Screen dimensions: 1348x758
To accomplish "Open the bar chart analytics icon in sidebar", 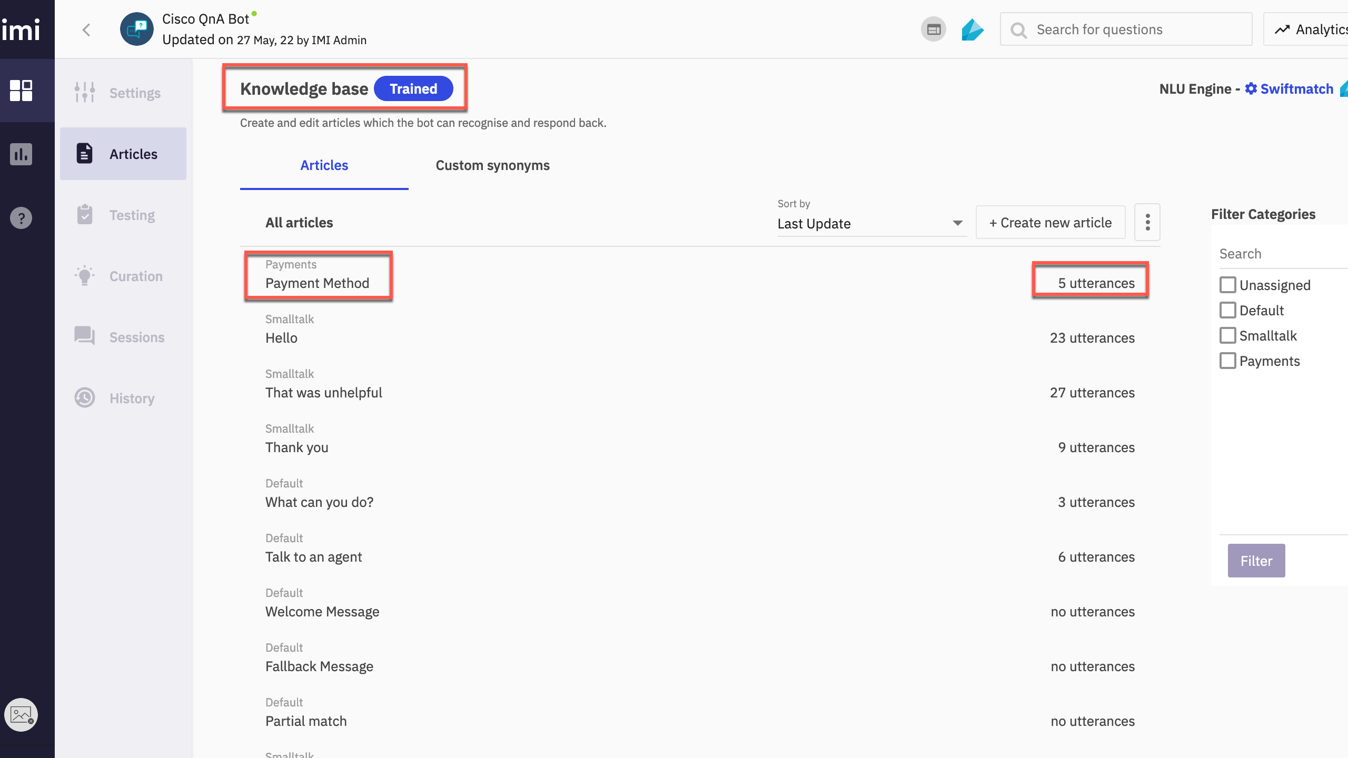I will [21, 154].
